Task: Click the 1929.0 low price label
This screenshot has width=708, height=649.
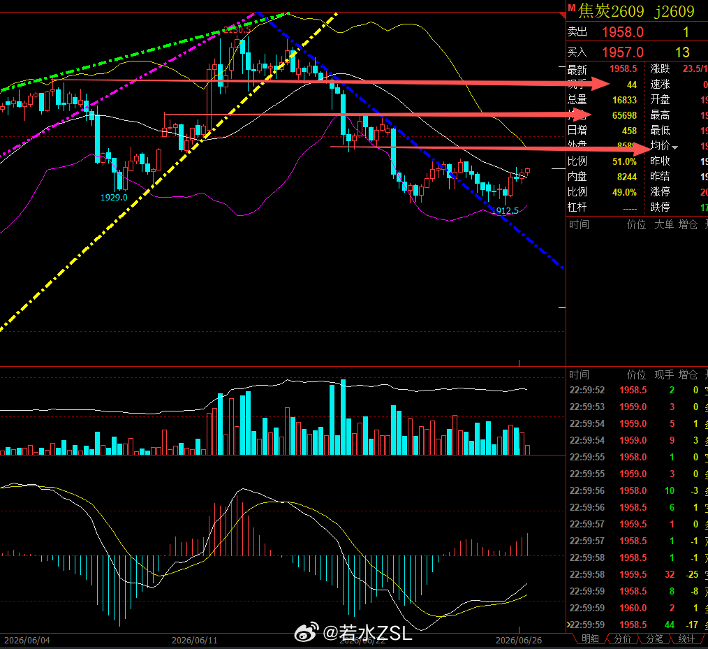Action: pos(114,198)
